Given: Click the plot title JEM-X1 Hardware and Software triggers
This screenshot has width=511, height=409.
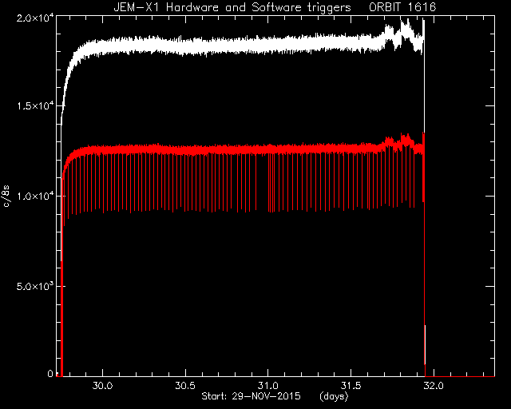Looking at the screenshot, I should click(x=232, y=7).
